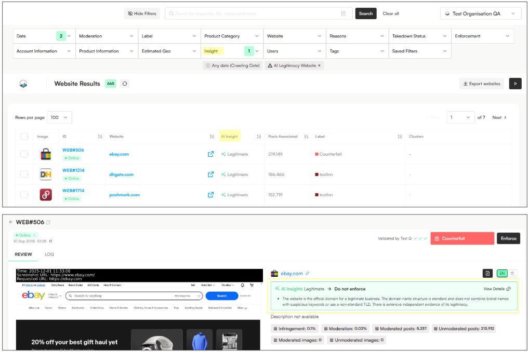
Task: Click the View Details link in AI Insights
Action: pos(497,289)
